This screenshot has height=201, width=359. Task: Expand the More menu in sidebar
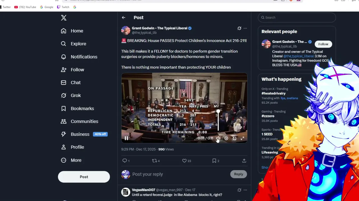pyautogui.click(x=71, y=160)
